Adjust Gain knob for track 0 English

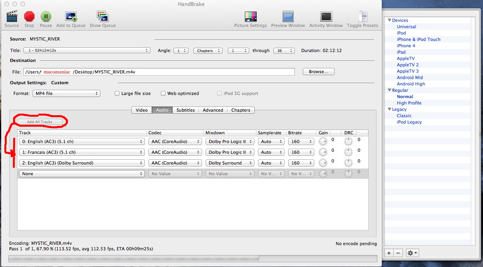coord(323,141)
